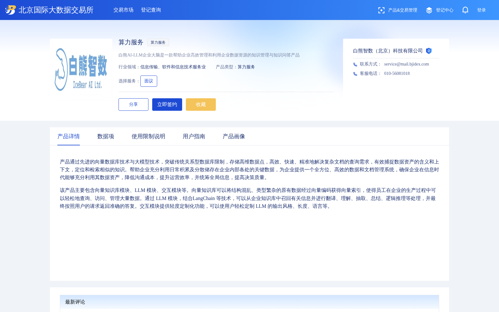Switch to the 使用限制说明 tab
This screenshot has height=312, width=499.
click(148, 136)
